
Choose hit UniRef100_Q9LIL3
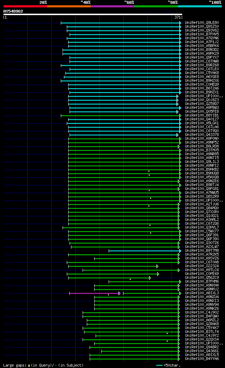(x=202, y=162)
